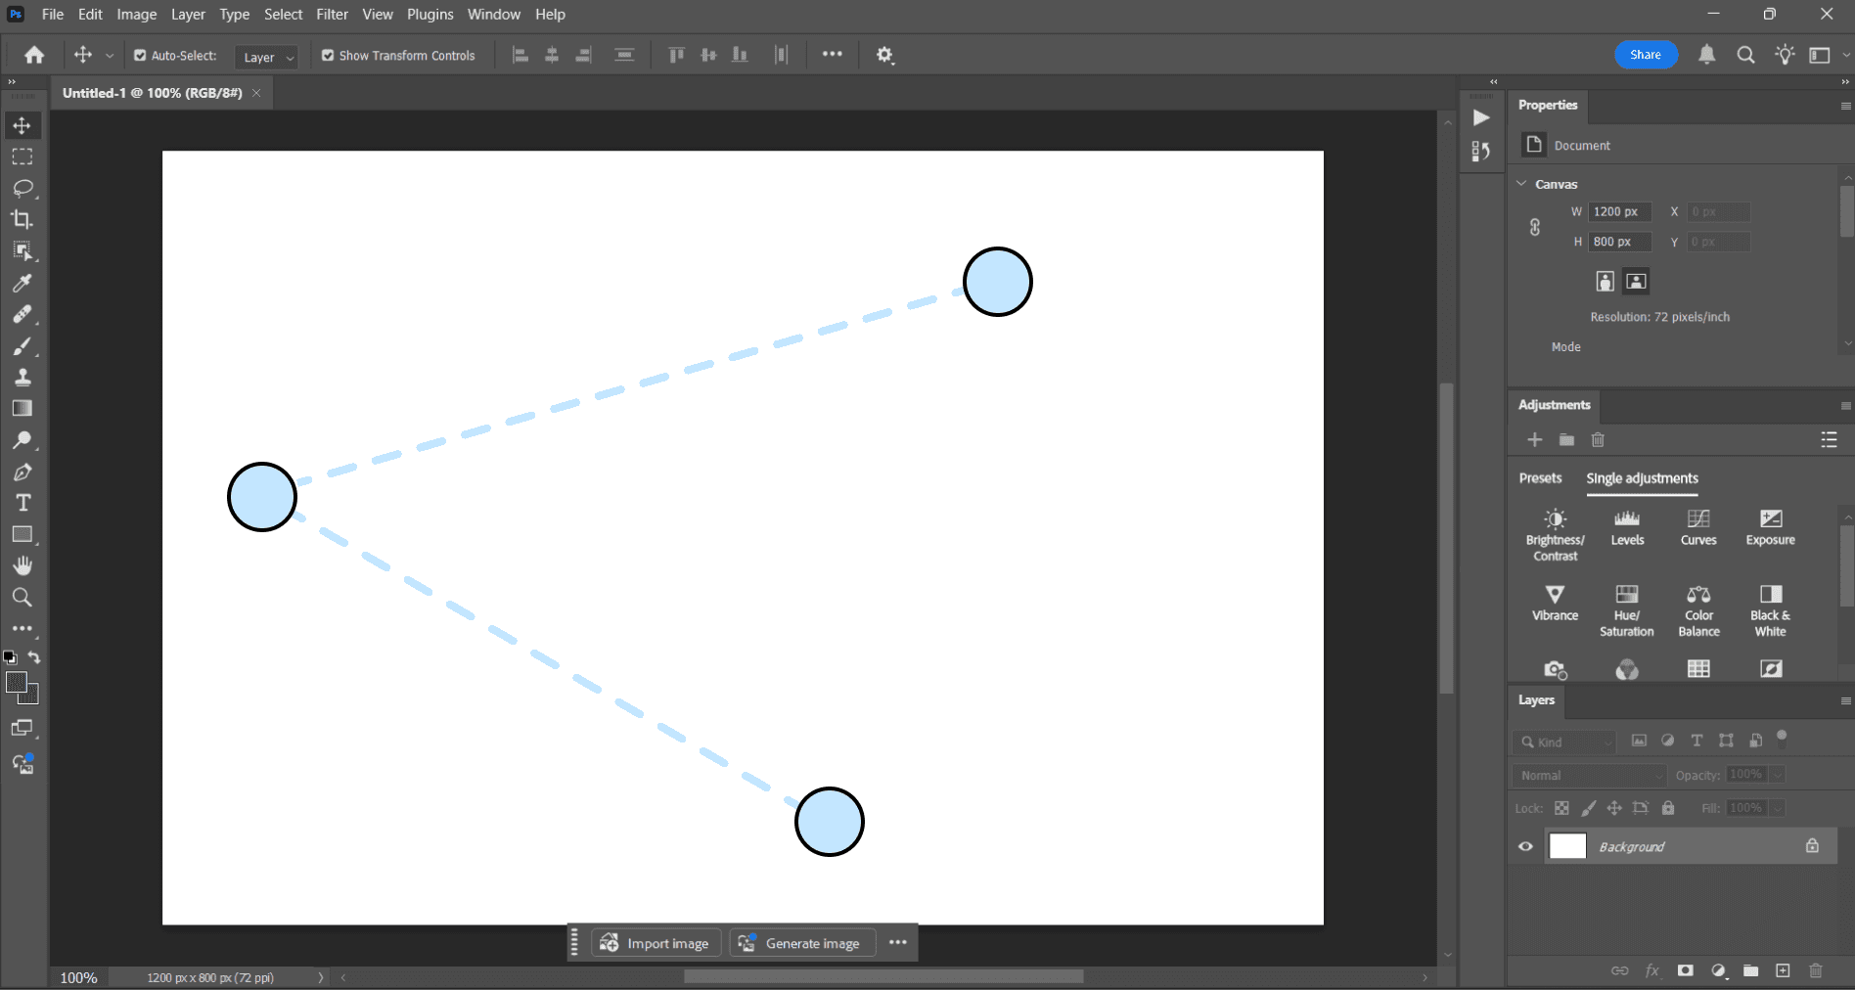Open the Edit Toolbar three-dots menu
Viewport: 1855px width, 990px height.
coord(22,628)
